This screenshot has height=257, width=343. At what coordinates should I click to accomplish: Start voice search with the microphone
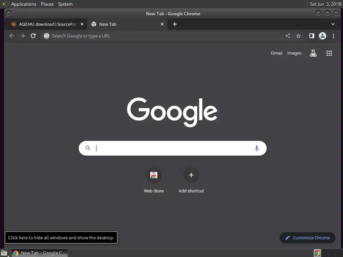point(257,148)
